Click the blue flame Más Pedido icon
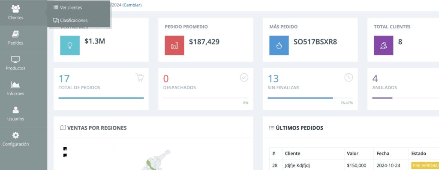The width and height of the screenshot is (439, 170). [x=279, y=45]
